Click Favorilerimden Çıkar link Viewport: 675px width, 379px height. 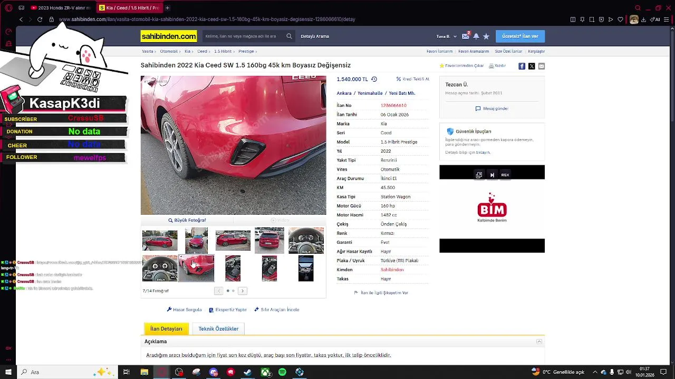coord(461,66)
